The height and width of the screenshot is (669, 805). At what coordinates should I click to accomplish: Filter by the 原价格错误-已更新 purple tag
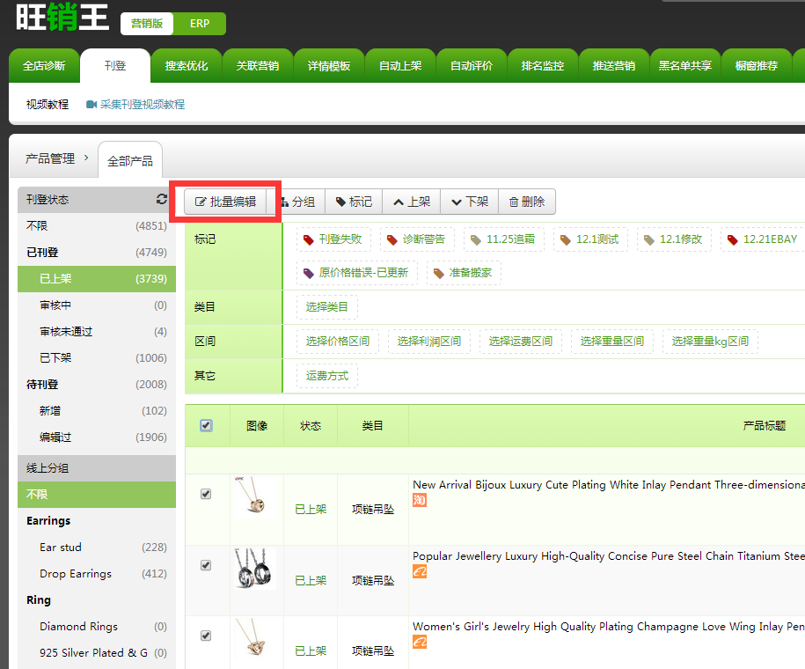357,273
